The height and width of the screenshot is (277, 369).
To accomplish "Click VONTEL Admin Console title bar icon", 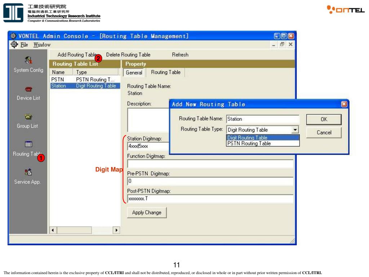I will 13,36.
